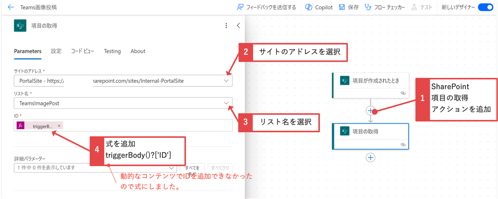Add a step between the trigger and 項目の取得
Viewport: 498px width, 199px height.
pyautogui.click(x=370, y=110)
